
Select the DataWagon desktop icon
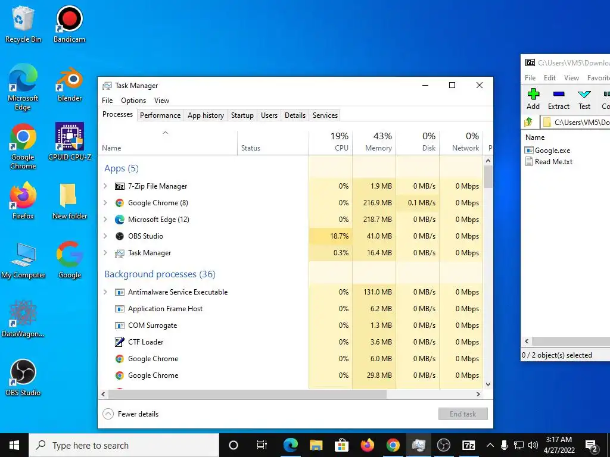coord(23,319)
